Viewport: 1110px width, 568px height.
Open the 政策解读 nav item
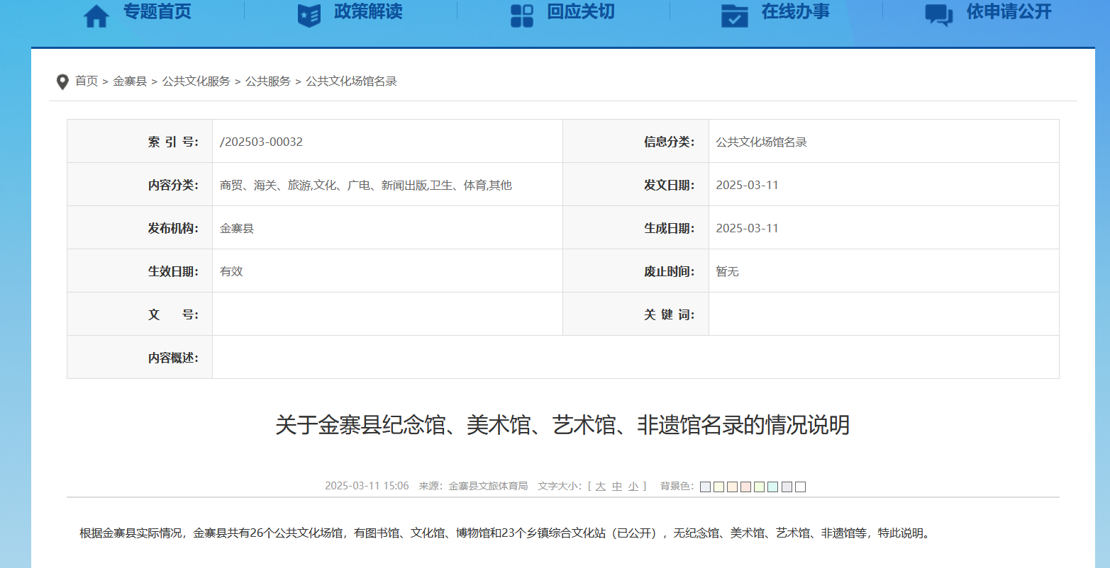point(368,12)
